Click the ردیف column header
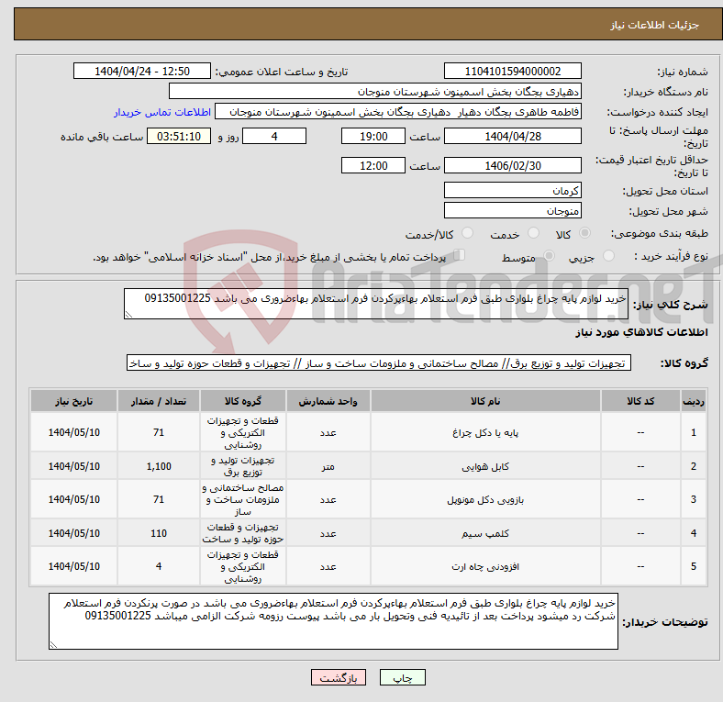723x702 pixels. coord(693,401)
